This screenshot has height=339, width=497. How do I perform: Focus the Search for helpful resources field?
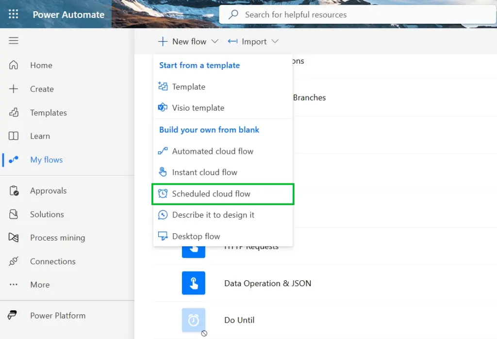tap(358, 14)
